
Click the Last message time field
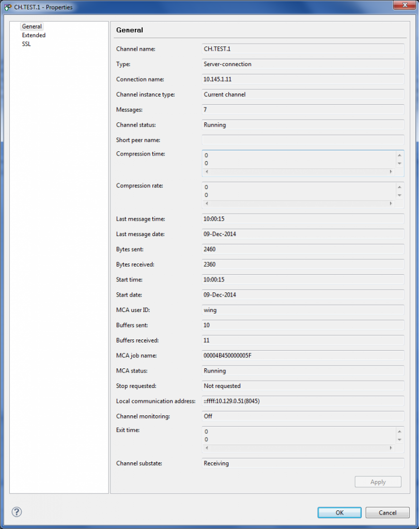pos(303,219)
